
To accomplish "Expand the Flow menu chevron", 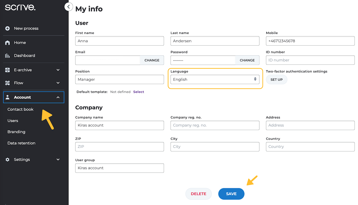I will [58, 83].
